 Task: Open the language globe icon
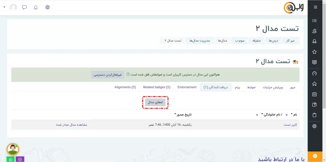coord(47,8)
